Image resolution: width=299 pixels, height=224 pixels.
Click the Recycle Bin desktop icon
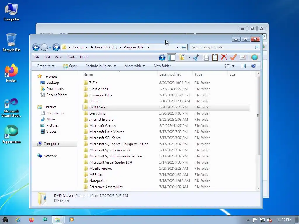click(x=11, y=43)
